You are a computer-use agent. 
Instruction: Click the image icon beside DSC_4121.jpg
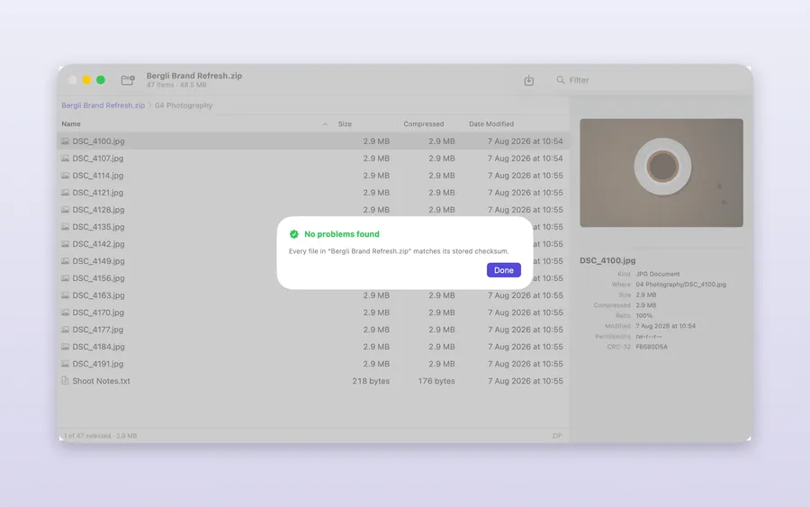65,192
